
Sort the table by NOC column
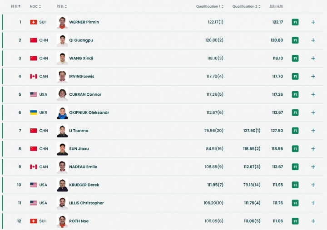35,6
